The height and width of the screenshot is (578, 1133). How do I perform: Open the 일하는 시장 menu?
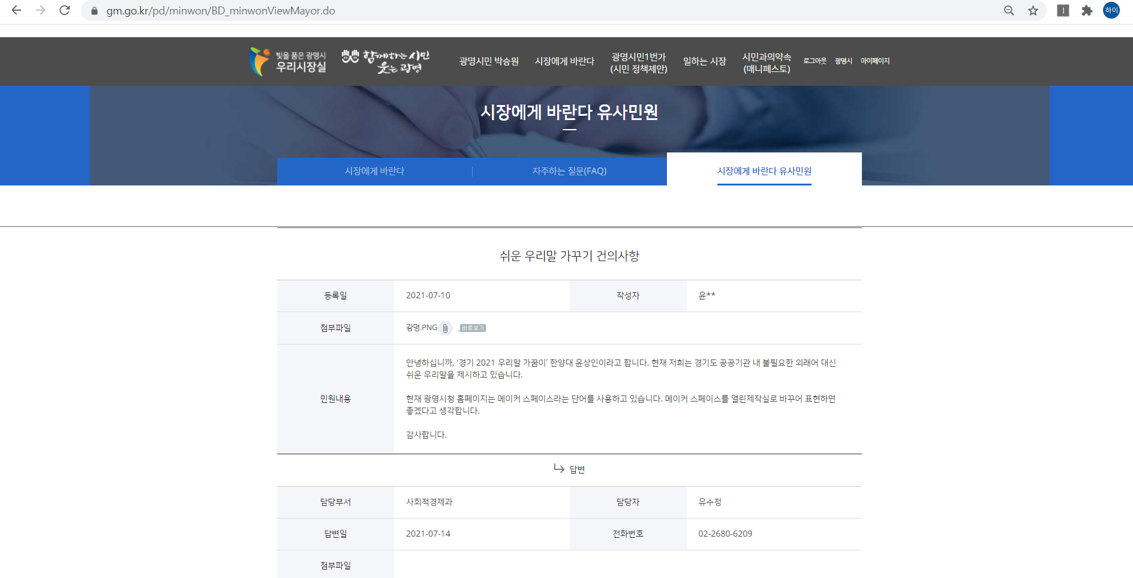click(x=704, y=61)
